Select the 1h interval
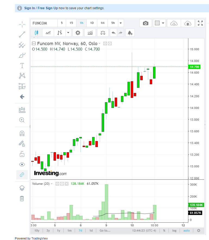This screenshot has width=209, height=240. (x=82, y=23)
